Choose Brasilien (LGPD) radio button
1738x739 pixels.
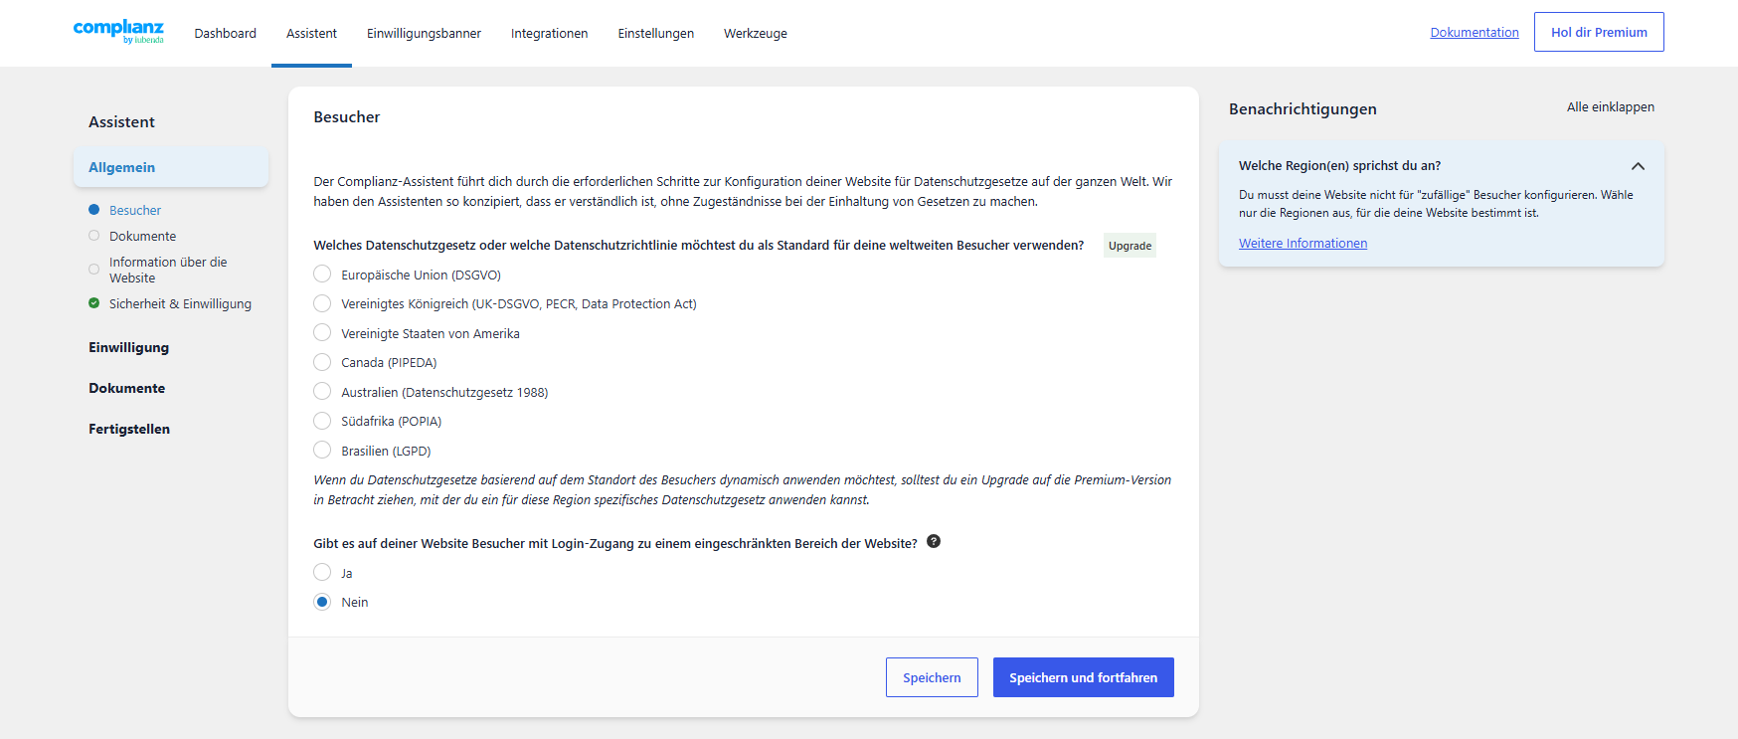pyautogui.click(x=322, y=451)
